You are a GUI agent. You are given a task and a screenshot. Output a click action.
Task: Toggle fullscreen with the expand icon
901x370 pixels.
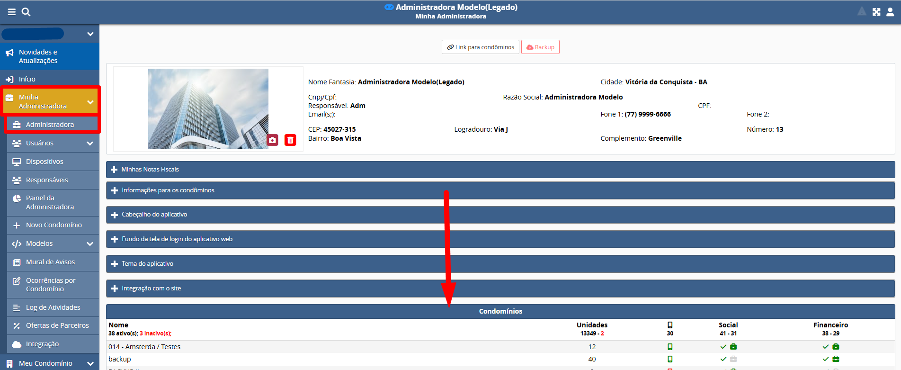[876, 12]
